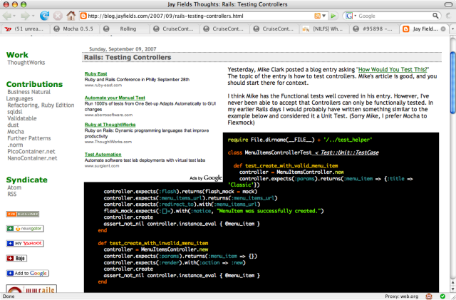456x300 pixels.
Task: Reload the page with the refresh icon
Action: coord(45,15)
